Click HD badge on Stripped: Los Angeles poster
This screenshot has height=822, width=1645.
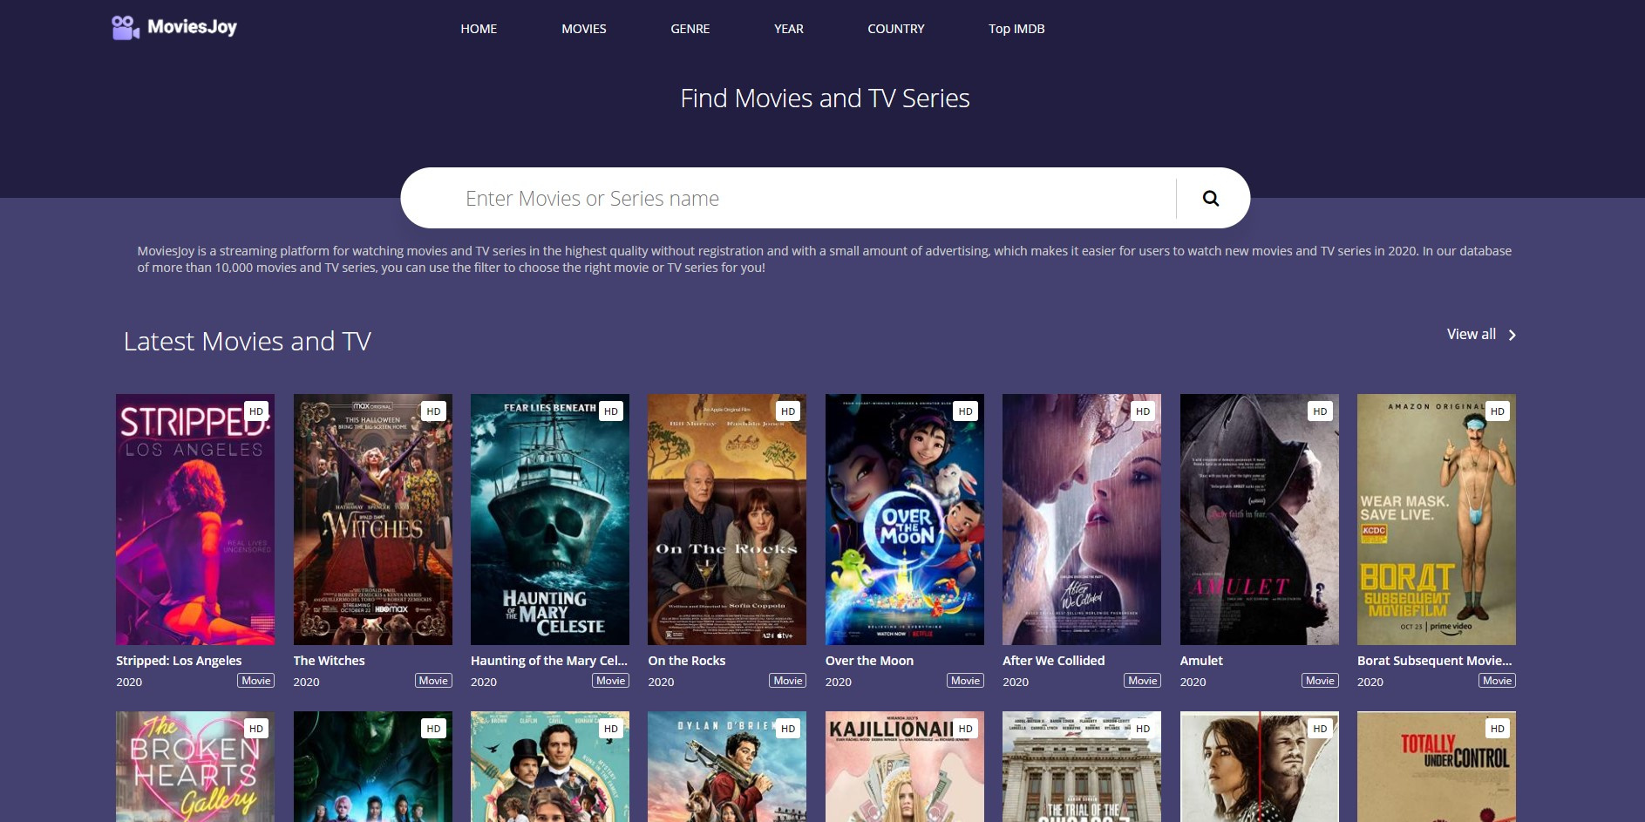click(x=256, y=411)
